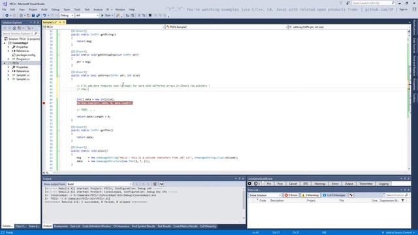Collapse the alloc method outline toggle
The width and height of the screenshot is (418, 235).
pyautogui.click(x=59, y=151)
